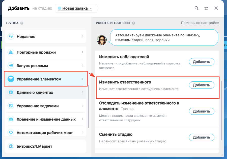Viewport: 227px width, 159px height.
Task: Click the search magnifier icon
Action: click(x=196, y=8)
